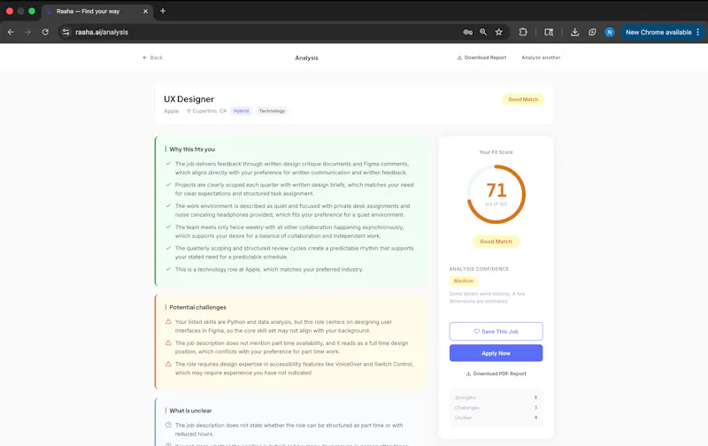The width and height of the screenshot is (708, 446).
Task: Click Download Report in header
Action: [x=481, y=58]
